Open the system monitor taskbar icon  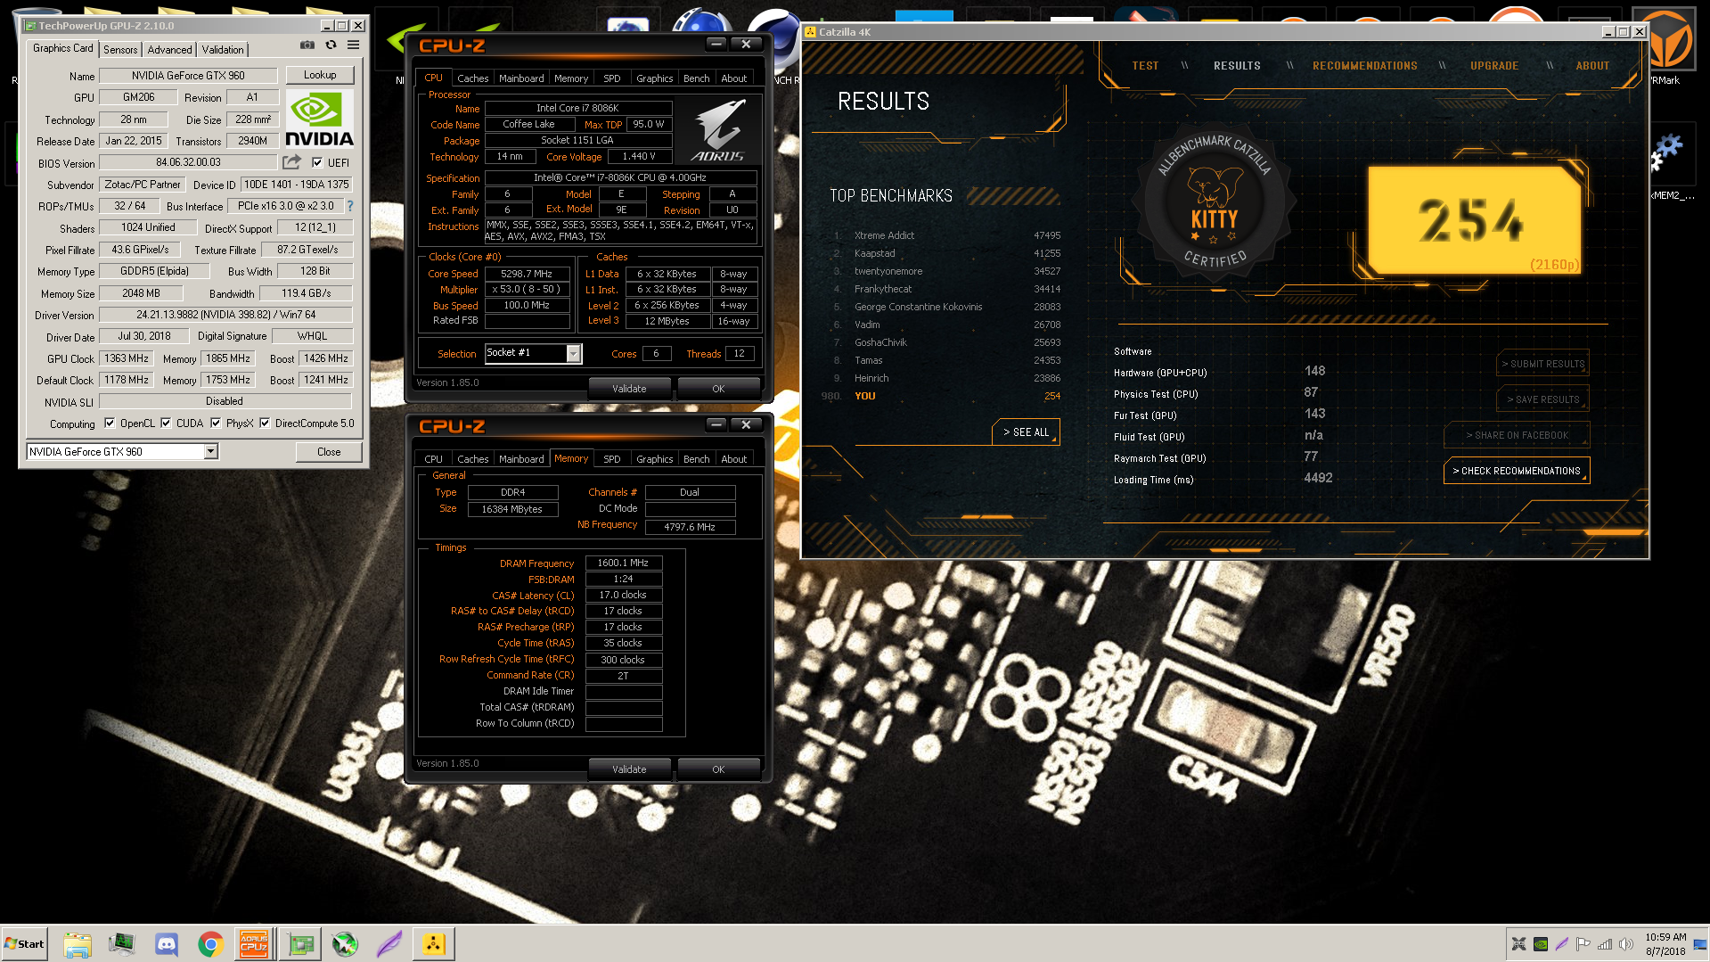[x=121, y=944]
